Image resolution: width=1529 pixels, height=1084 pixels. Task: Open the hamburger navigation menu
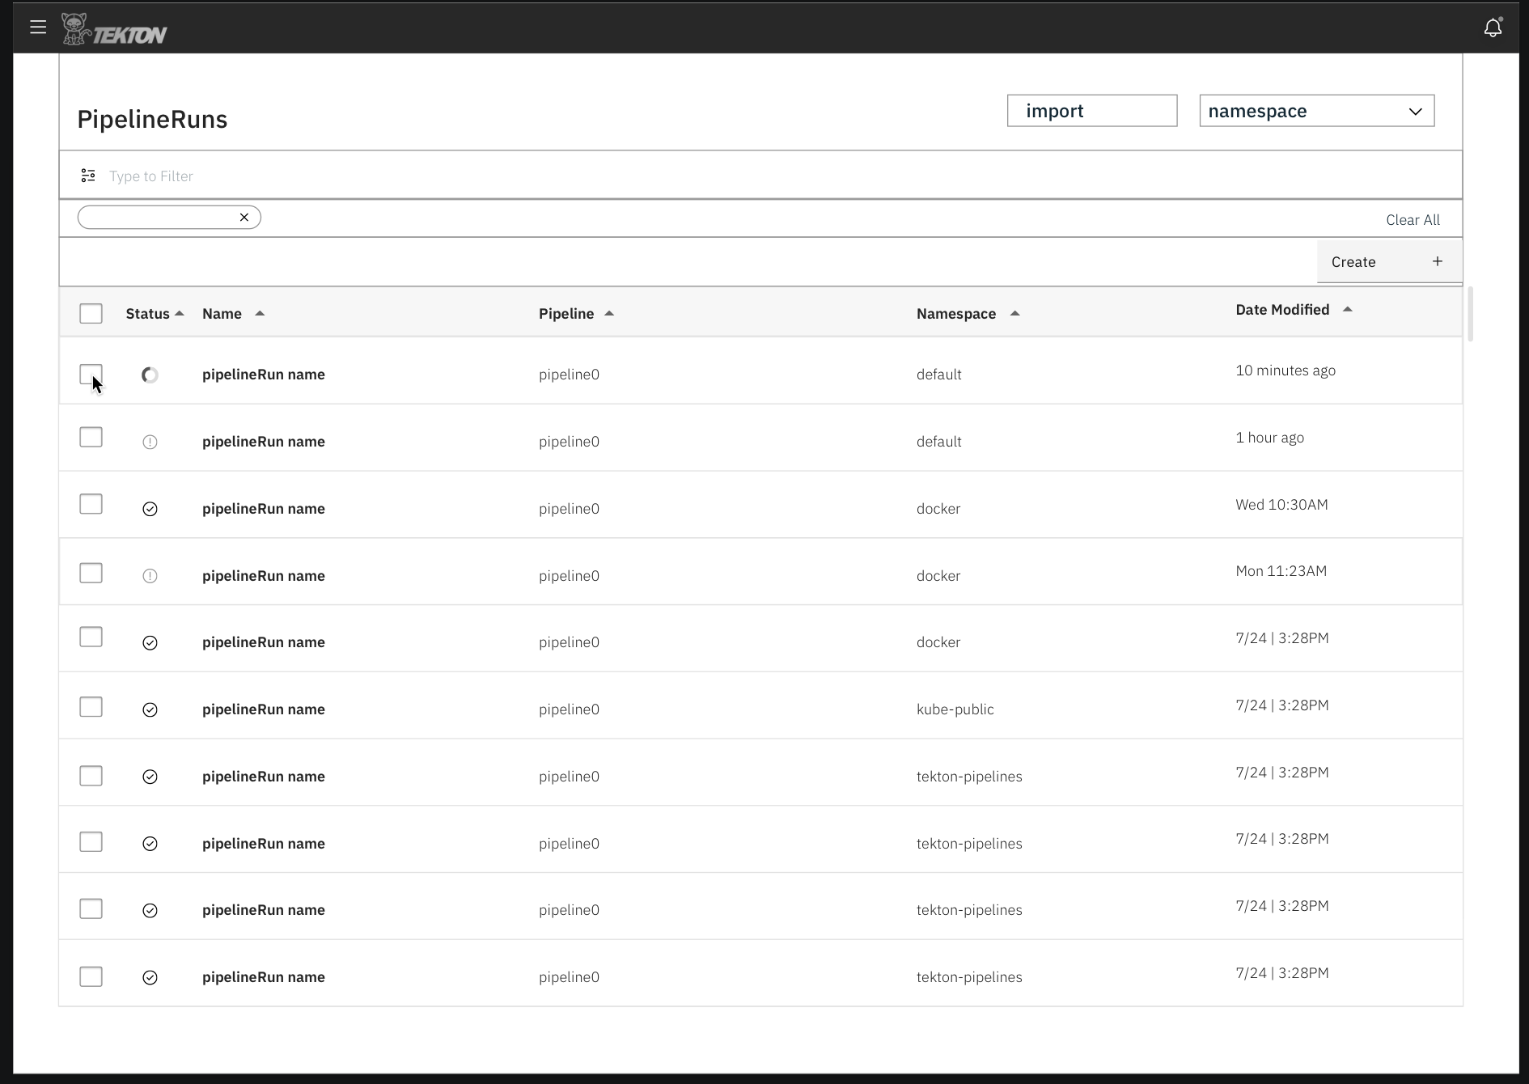point(38,26)
